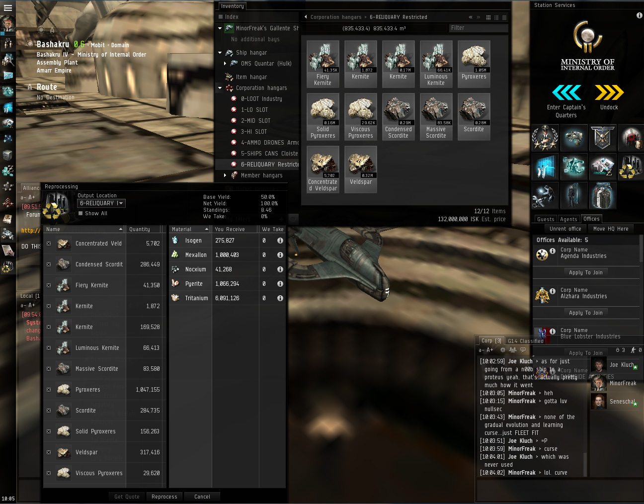644x504 pixels.
Task: Open the red crosshair station service
Action: [x=631, y=138]
